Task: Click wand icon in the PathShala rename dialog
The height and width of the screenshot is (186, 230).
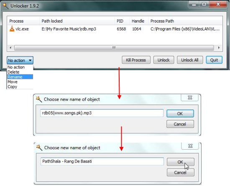Action: click(39, 148)
